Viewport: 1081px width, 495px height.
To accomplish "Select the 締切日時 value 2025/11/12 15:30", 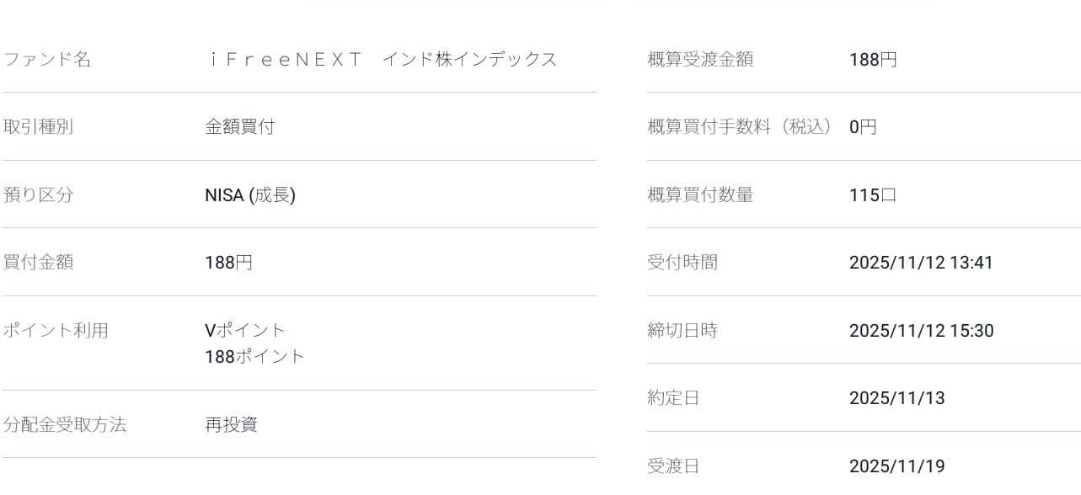I will [x=921, y=331].
